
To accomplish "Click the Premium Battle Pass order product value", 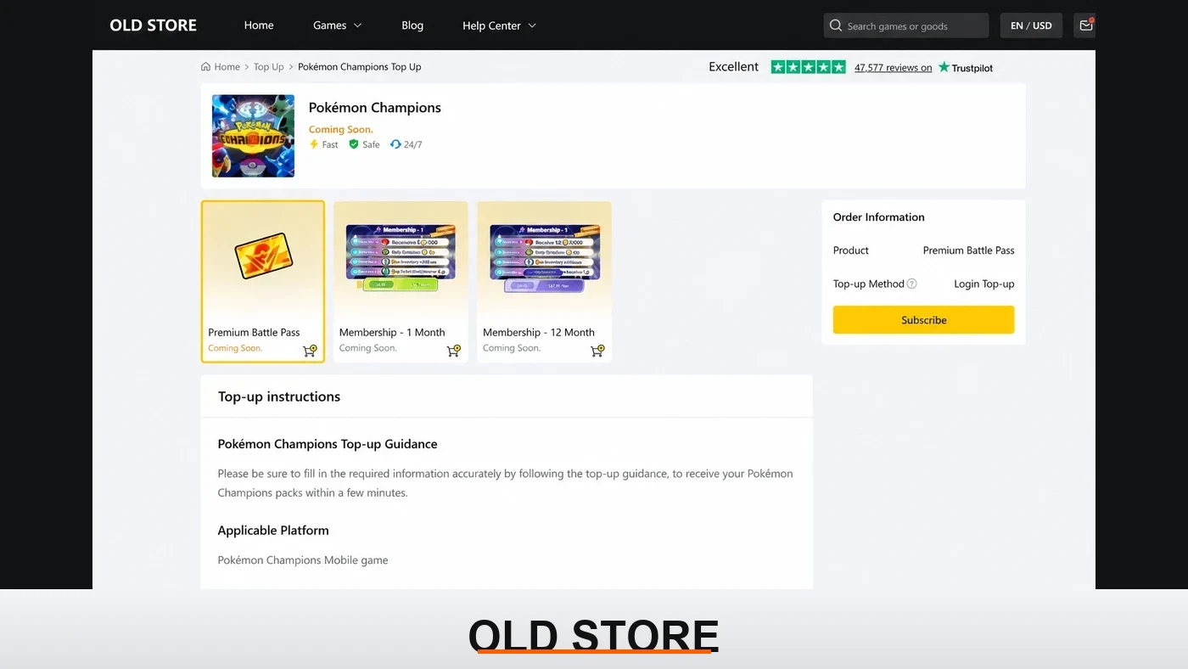I will (x=969, y=250).
